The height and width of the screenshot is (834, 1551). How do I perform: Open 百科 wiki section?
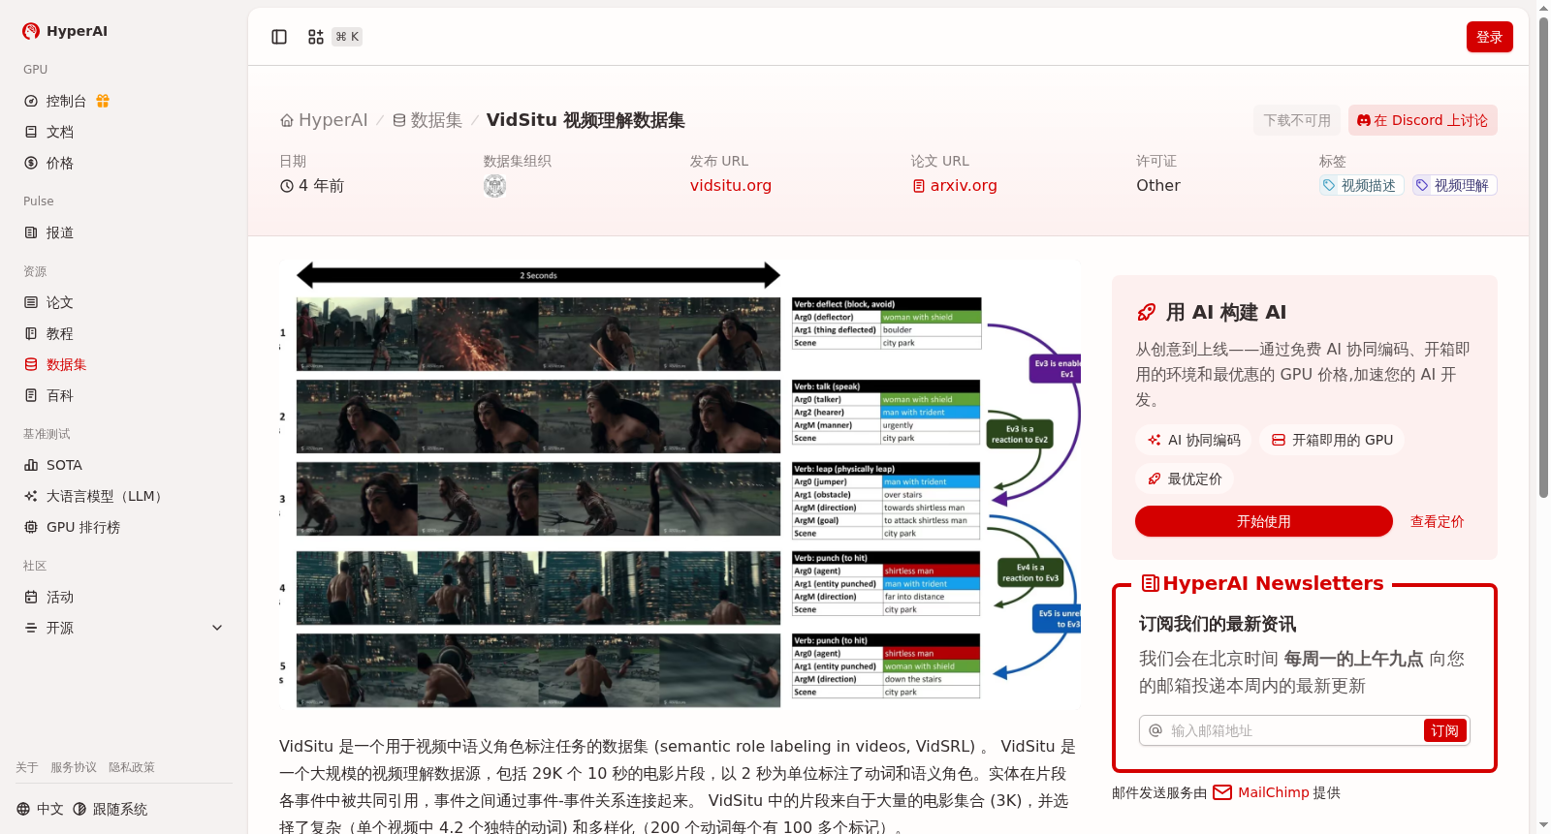pyautogui.click(x=60, y=395)
